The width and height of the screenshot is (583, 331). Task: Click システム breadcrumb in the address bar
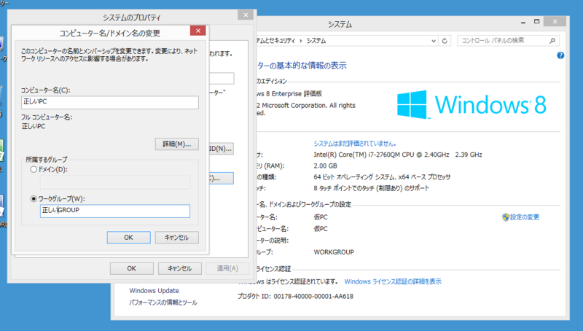(x=316, y=41)
